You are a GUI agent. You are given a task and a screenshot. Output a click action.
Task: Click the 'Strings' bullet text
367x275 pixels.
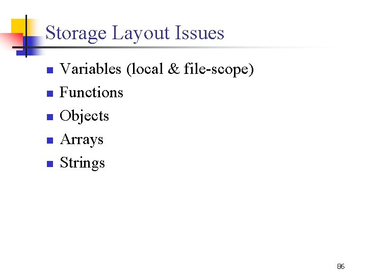tap(82, 163)
